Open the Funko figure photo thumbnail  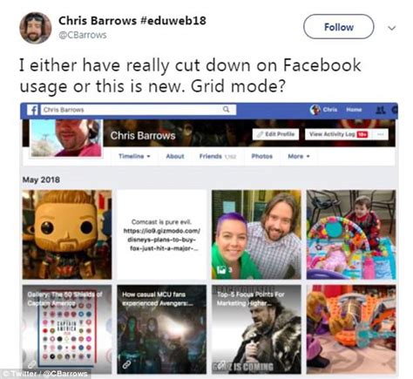pyautogui.click(x=67, y=234)
